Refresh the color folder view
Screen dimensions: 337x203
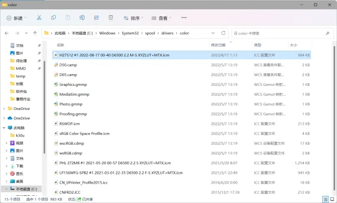coord(223,33)
